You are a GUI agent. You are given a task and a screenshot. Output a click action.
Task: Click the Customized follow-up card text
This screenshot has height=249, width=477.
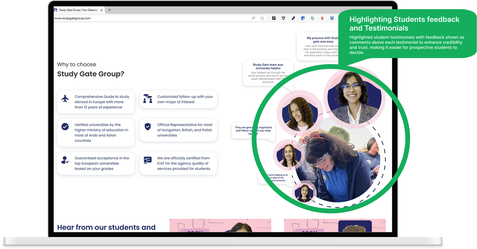(185, 99)
